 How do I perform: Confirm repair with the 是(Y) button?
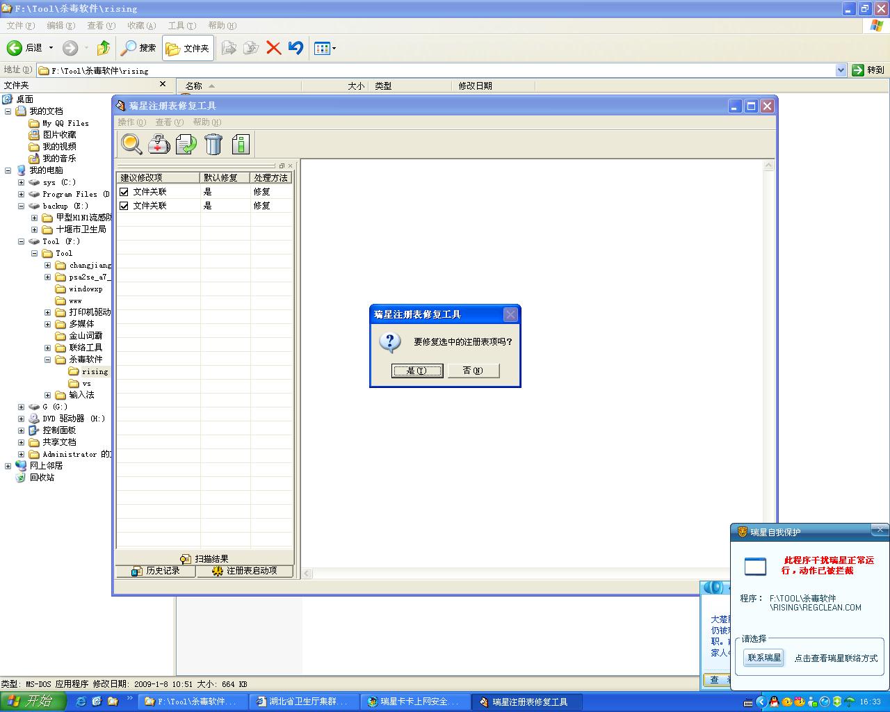coord(417,371)
